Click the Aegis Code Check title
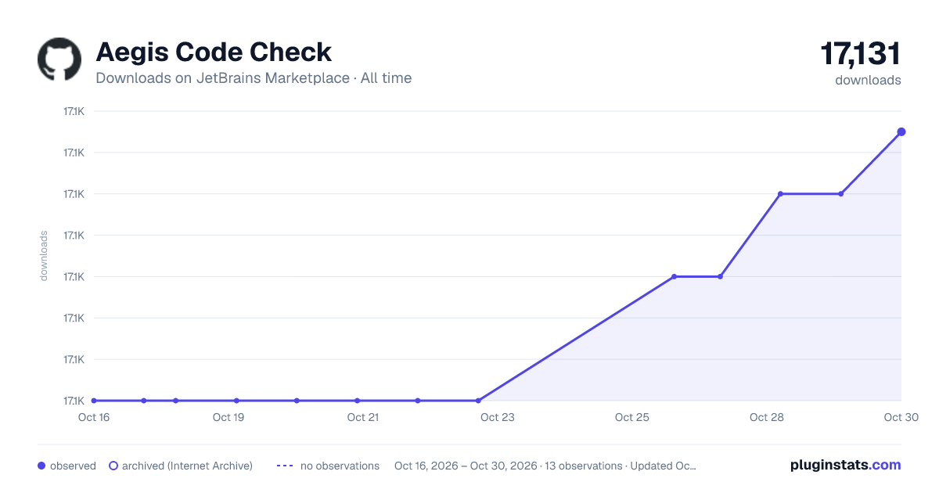Screen dimensions: 939x493 pos(214,52)
